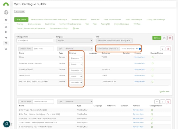Image resolution: width=180 pixels, height=129 pixels.
Task: Switch to Julia's Test Catalogue tab
Action: (x=134, y=20)
